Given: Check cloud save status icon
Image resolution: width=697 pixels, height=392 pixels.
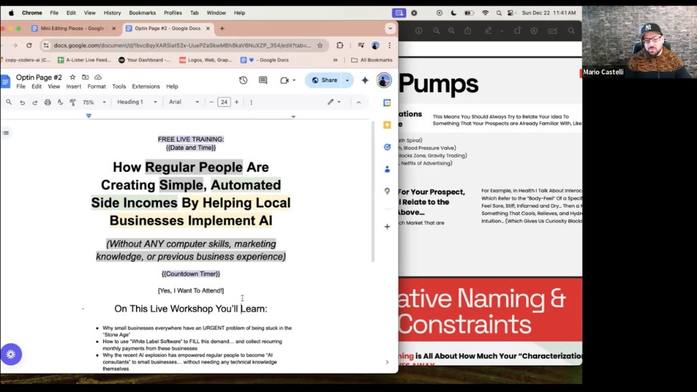Looking at the screenshot, I should pos(98,78).
